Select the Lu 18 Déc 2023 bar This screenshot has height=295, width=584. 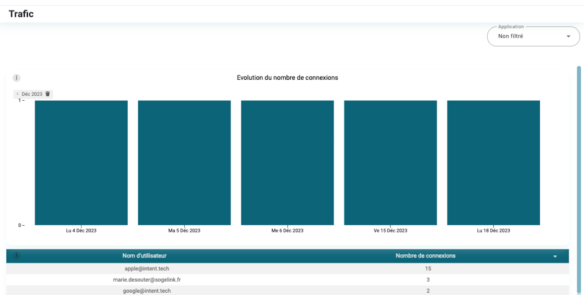coord(494,163)
